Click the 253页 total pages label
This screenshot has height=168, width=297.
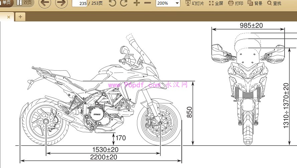97,3
